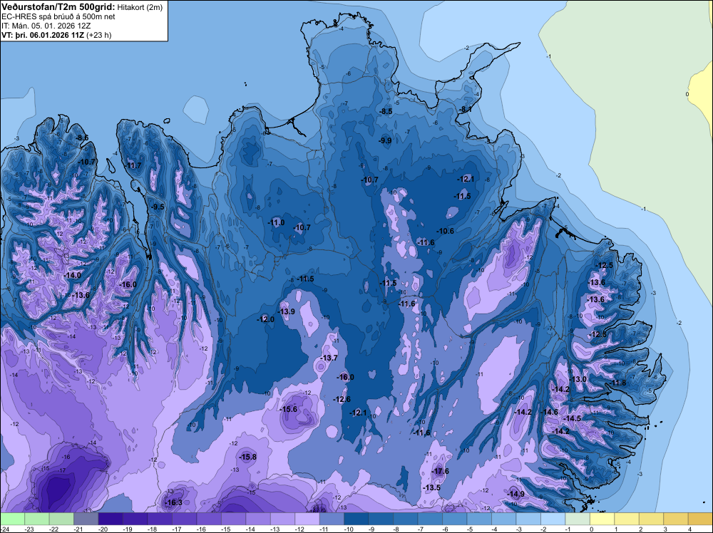Click the -11.0 temperature value
This screenshot has width=713, height=533.
[x=276, y=222]
